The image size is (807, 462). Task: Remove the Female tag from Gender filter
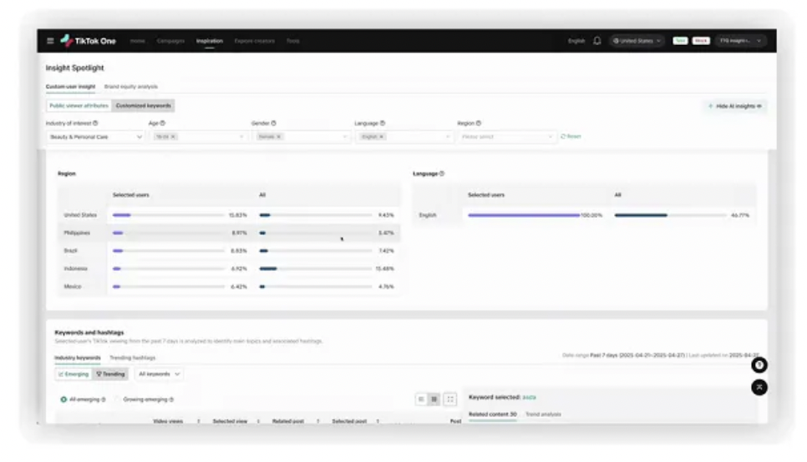pyautogui.click(x=278, y=137)
